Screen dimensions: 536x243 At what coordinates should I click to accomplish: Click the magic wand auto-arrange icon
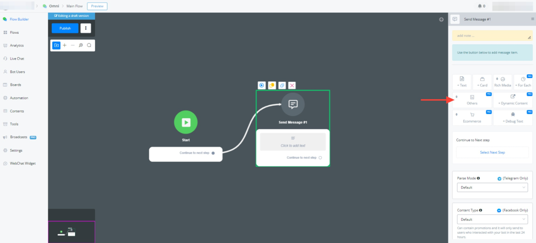click(x=81, y=45)
